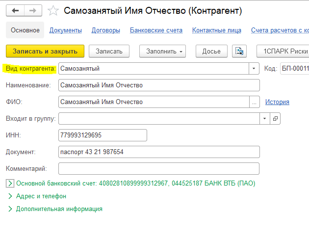
Task: Open the Банковские счета tab
Action: [156, 30]
